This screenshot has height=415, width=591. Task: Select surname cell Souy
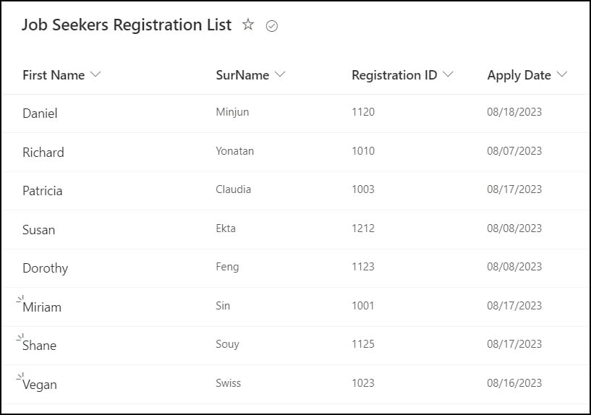point(227,344)
